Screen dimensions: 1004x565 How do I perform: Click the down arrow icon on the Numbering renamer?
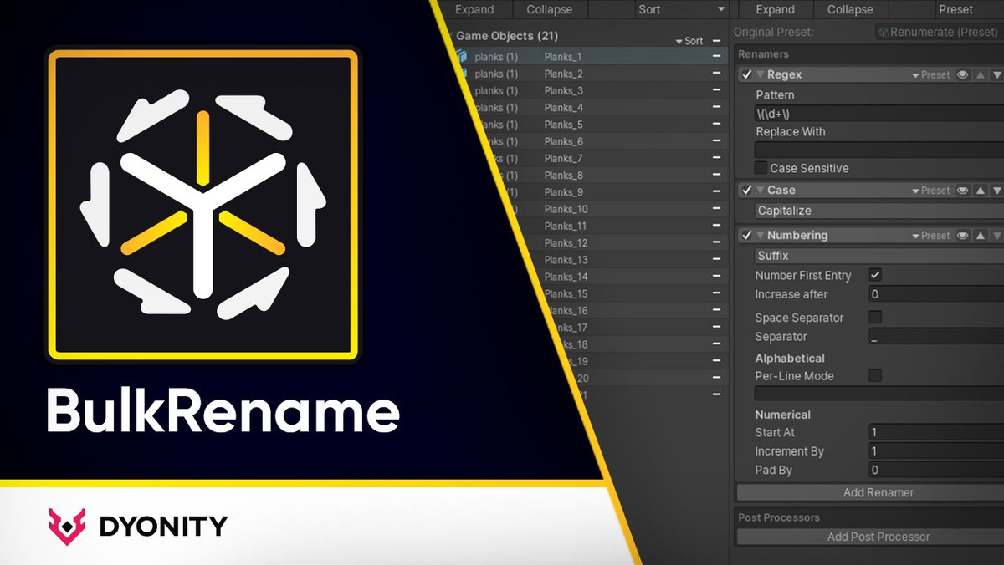(996, 235)
